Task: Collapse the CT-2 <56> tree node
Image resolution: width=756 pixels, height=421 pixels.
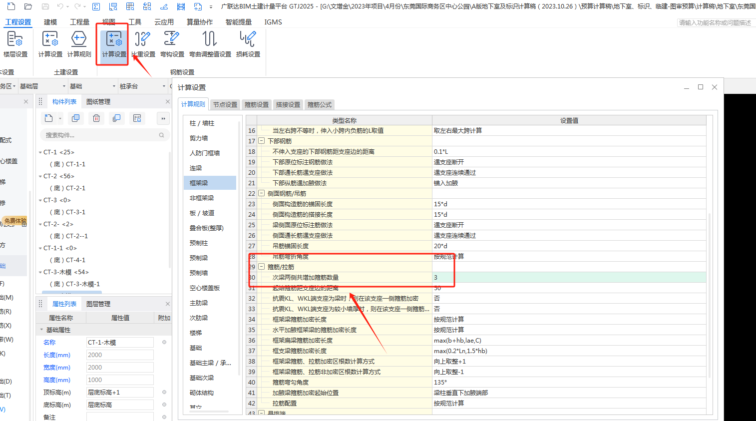Action: coord(40,176)
